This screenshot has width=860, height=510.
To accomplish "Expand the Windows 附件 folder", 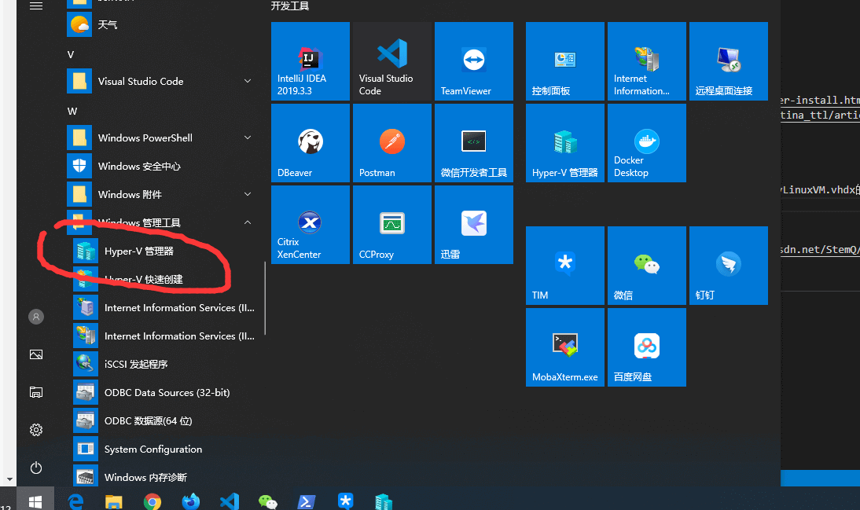I will pyautogui.click(x=248, y=194).
